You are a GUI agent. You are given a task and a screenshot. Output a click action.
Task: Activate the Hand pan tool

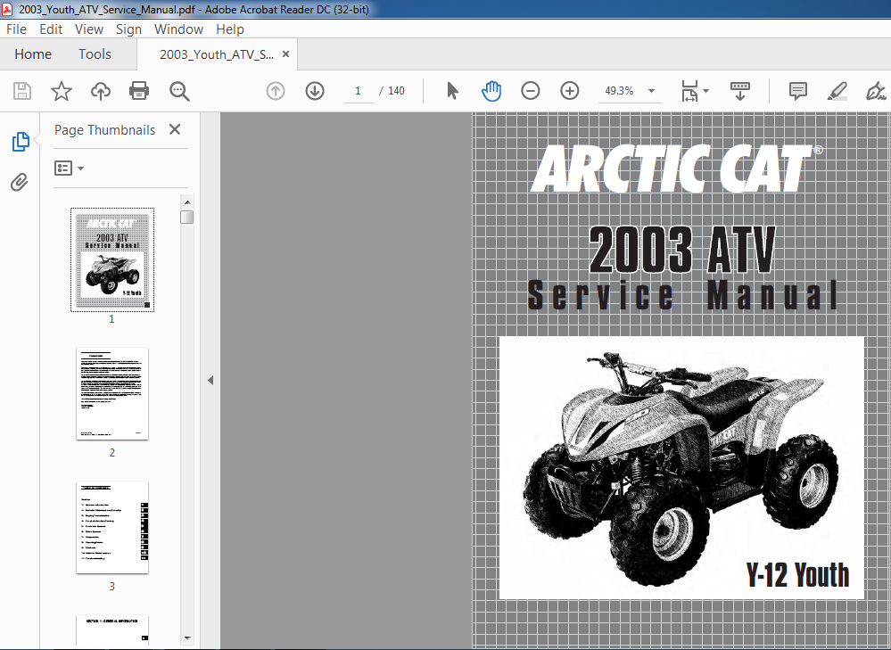tap(491, 91)
